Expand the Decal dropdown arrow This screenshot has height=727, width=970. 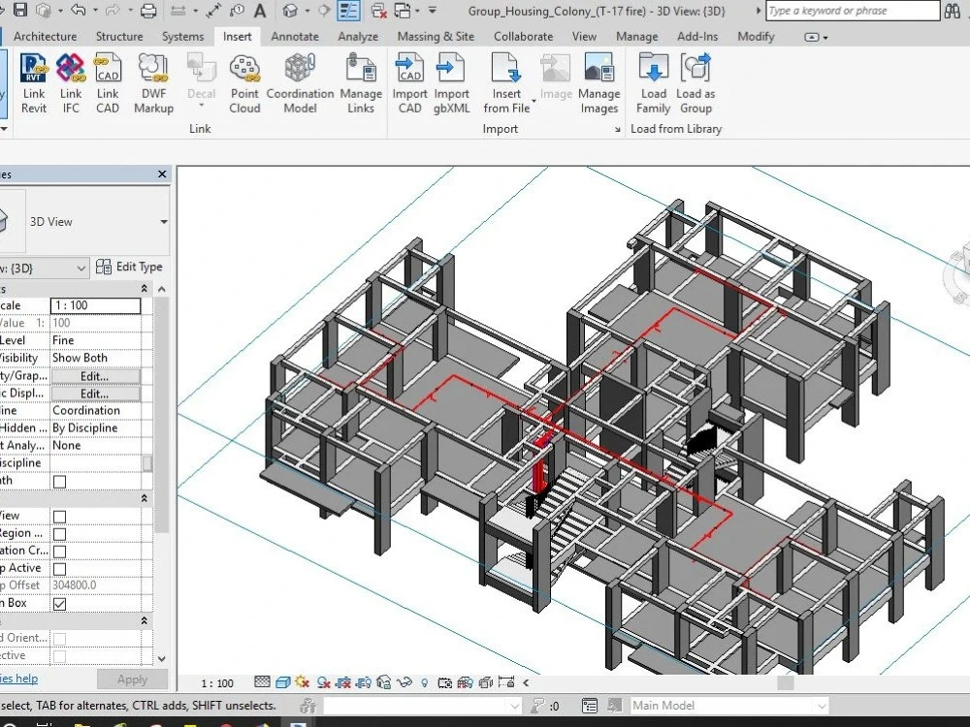(x=201, y=106)
